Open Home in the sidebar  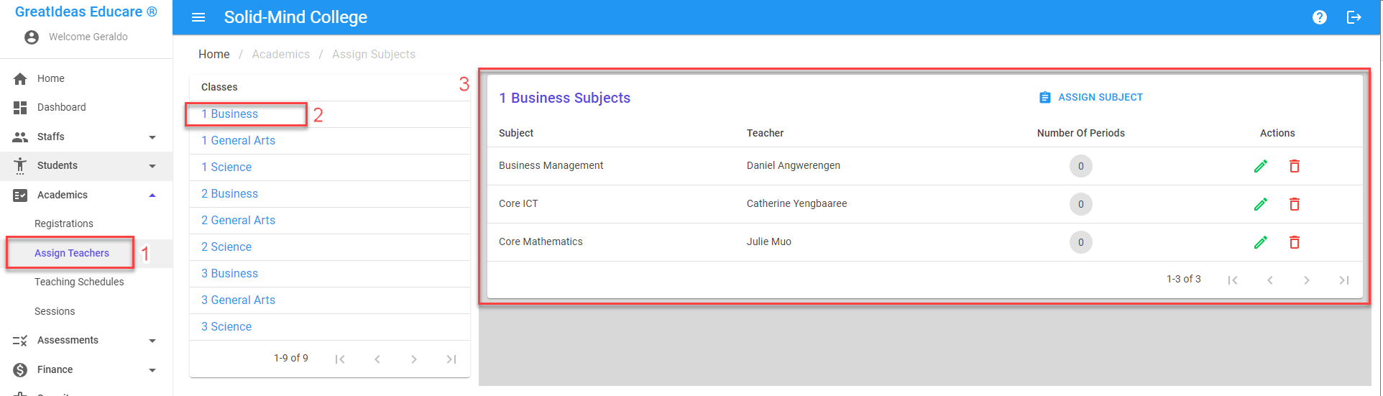tap(51, 78)
